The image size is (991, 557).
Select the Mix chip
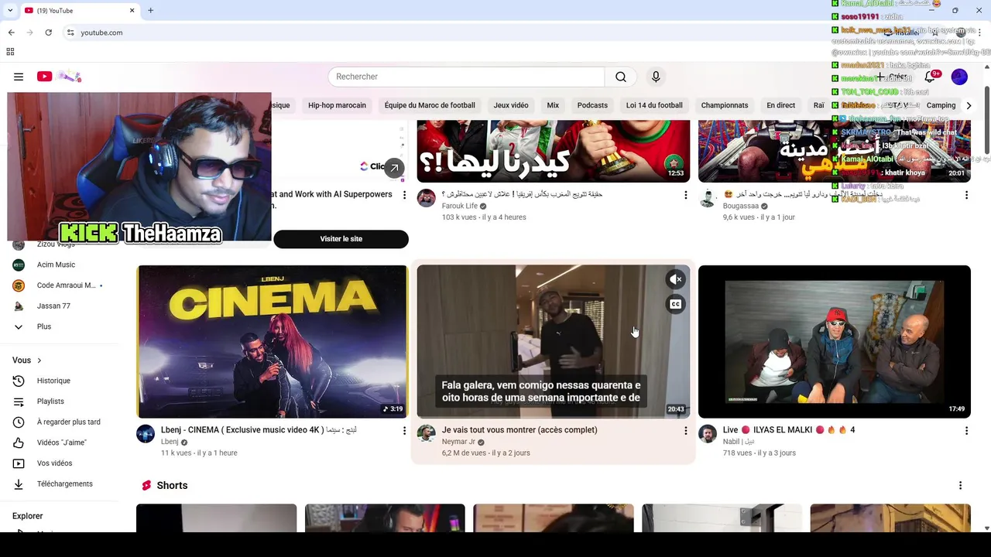(553, 105)
